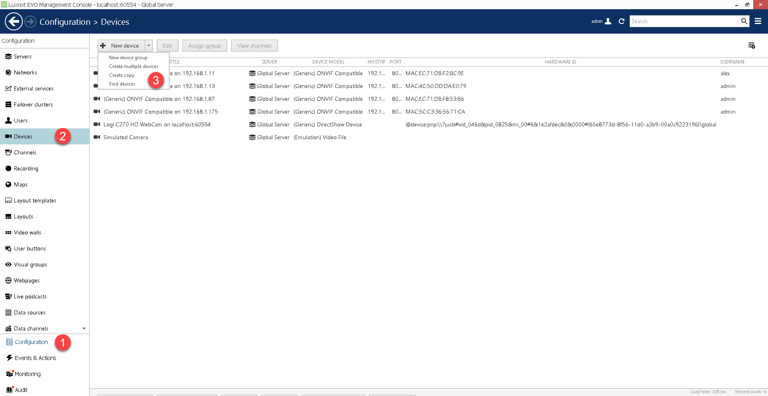The width and height of the screenshot is (768, 396).
Task: Select the Simulated Camera device icon
Action: (96, 137)
